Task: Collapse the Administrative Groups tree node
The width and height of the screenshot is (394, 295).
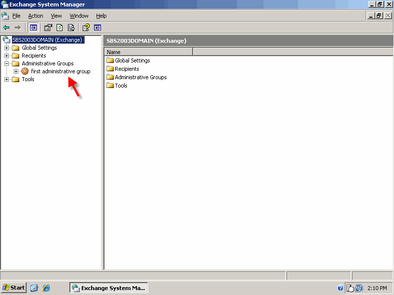Action: [7, 63]
